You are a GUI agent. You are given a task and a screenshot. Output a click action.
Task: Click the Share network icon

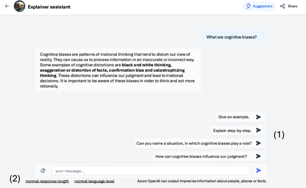(x=282, y=6)
